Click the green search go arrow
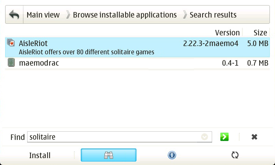This screenshot has height=165, width=275. pyautogui.click(x=224, y=137)
